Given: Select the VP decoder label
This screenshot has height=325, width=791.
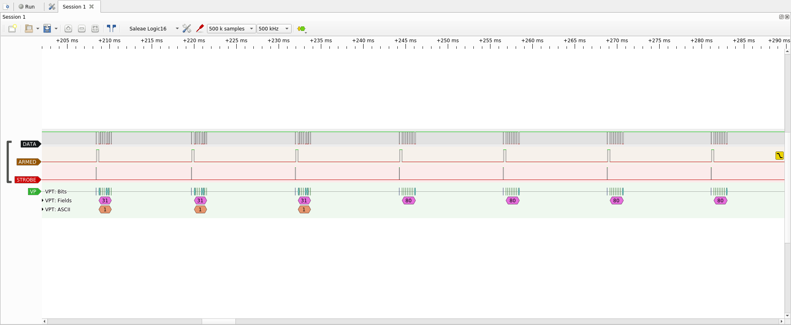Looking at the screenshot, I should [x=34, y=191].
